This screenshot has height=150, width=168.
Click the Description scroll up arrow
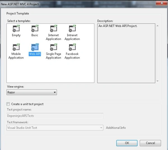click(157, 26)
